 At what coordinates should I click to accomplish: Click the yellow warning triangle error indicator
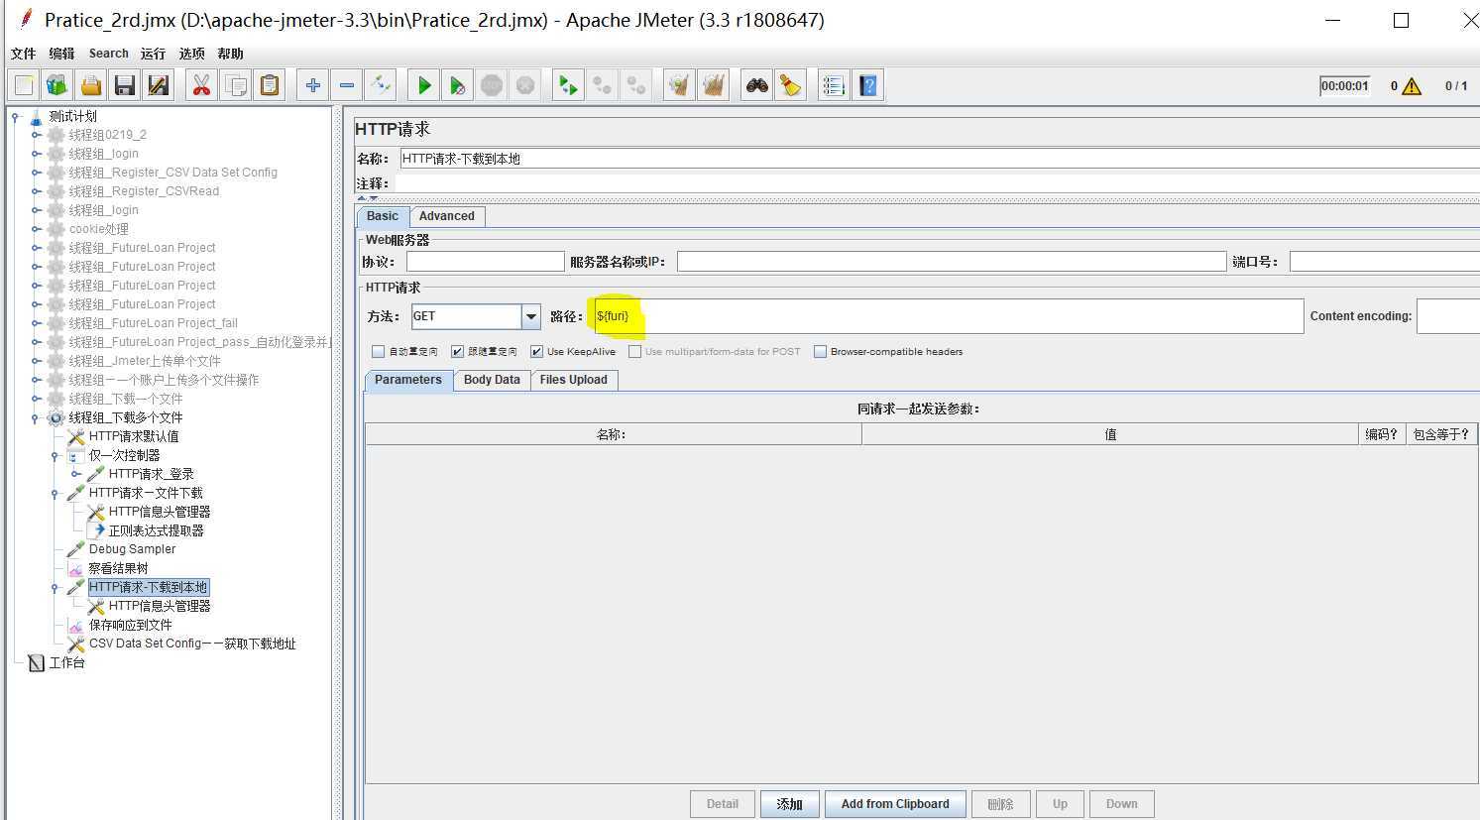coord(1412,86)
